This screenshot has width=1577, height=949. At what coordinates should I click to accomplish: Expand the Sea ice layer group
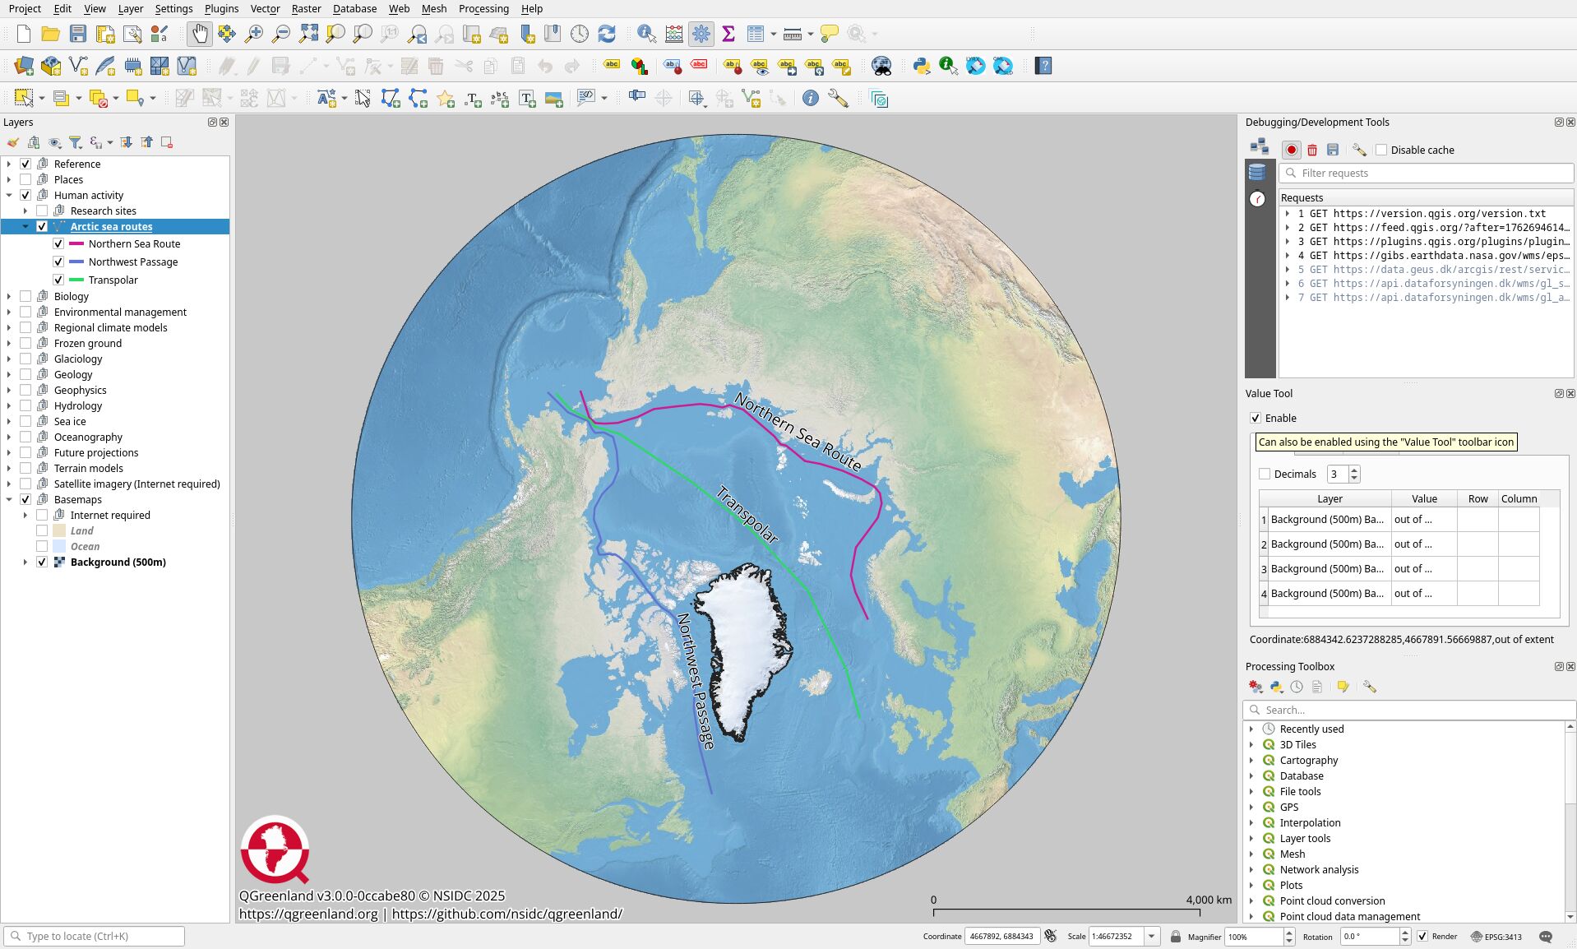click(9, 421)
